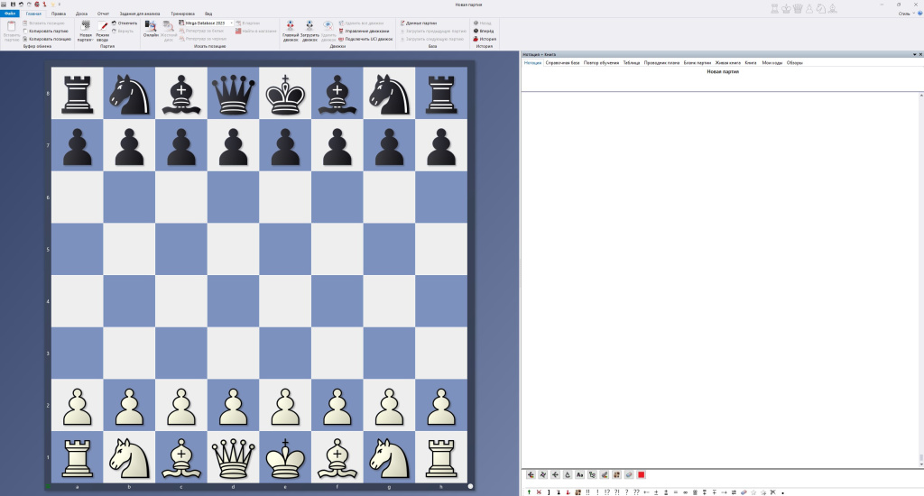This screenshot has width=924, height=496.
Task: Switch to the Report (Отчет) ribbon tab
Action: (x=103, y=14)
